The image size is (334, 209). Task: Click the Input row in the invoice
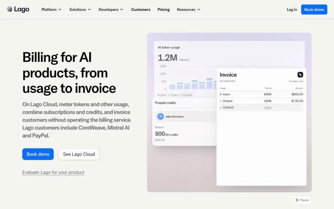261,94
